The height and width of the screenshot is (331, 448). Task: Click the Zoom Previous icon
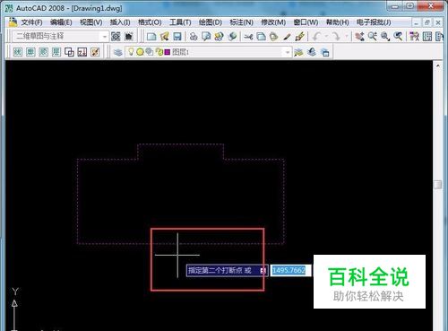[398, 37]
